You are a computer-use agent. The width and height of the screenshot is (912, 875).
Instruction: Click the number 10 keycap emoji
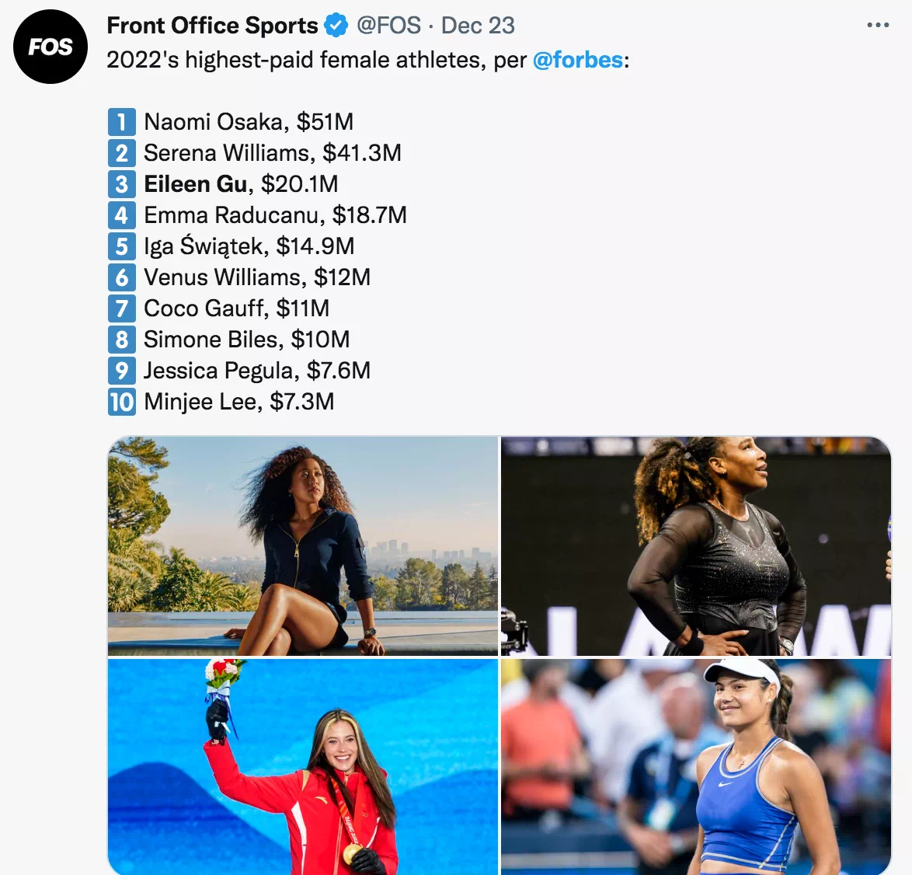[121, 402]
